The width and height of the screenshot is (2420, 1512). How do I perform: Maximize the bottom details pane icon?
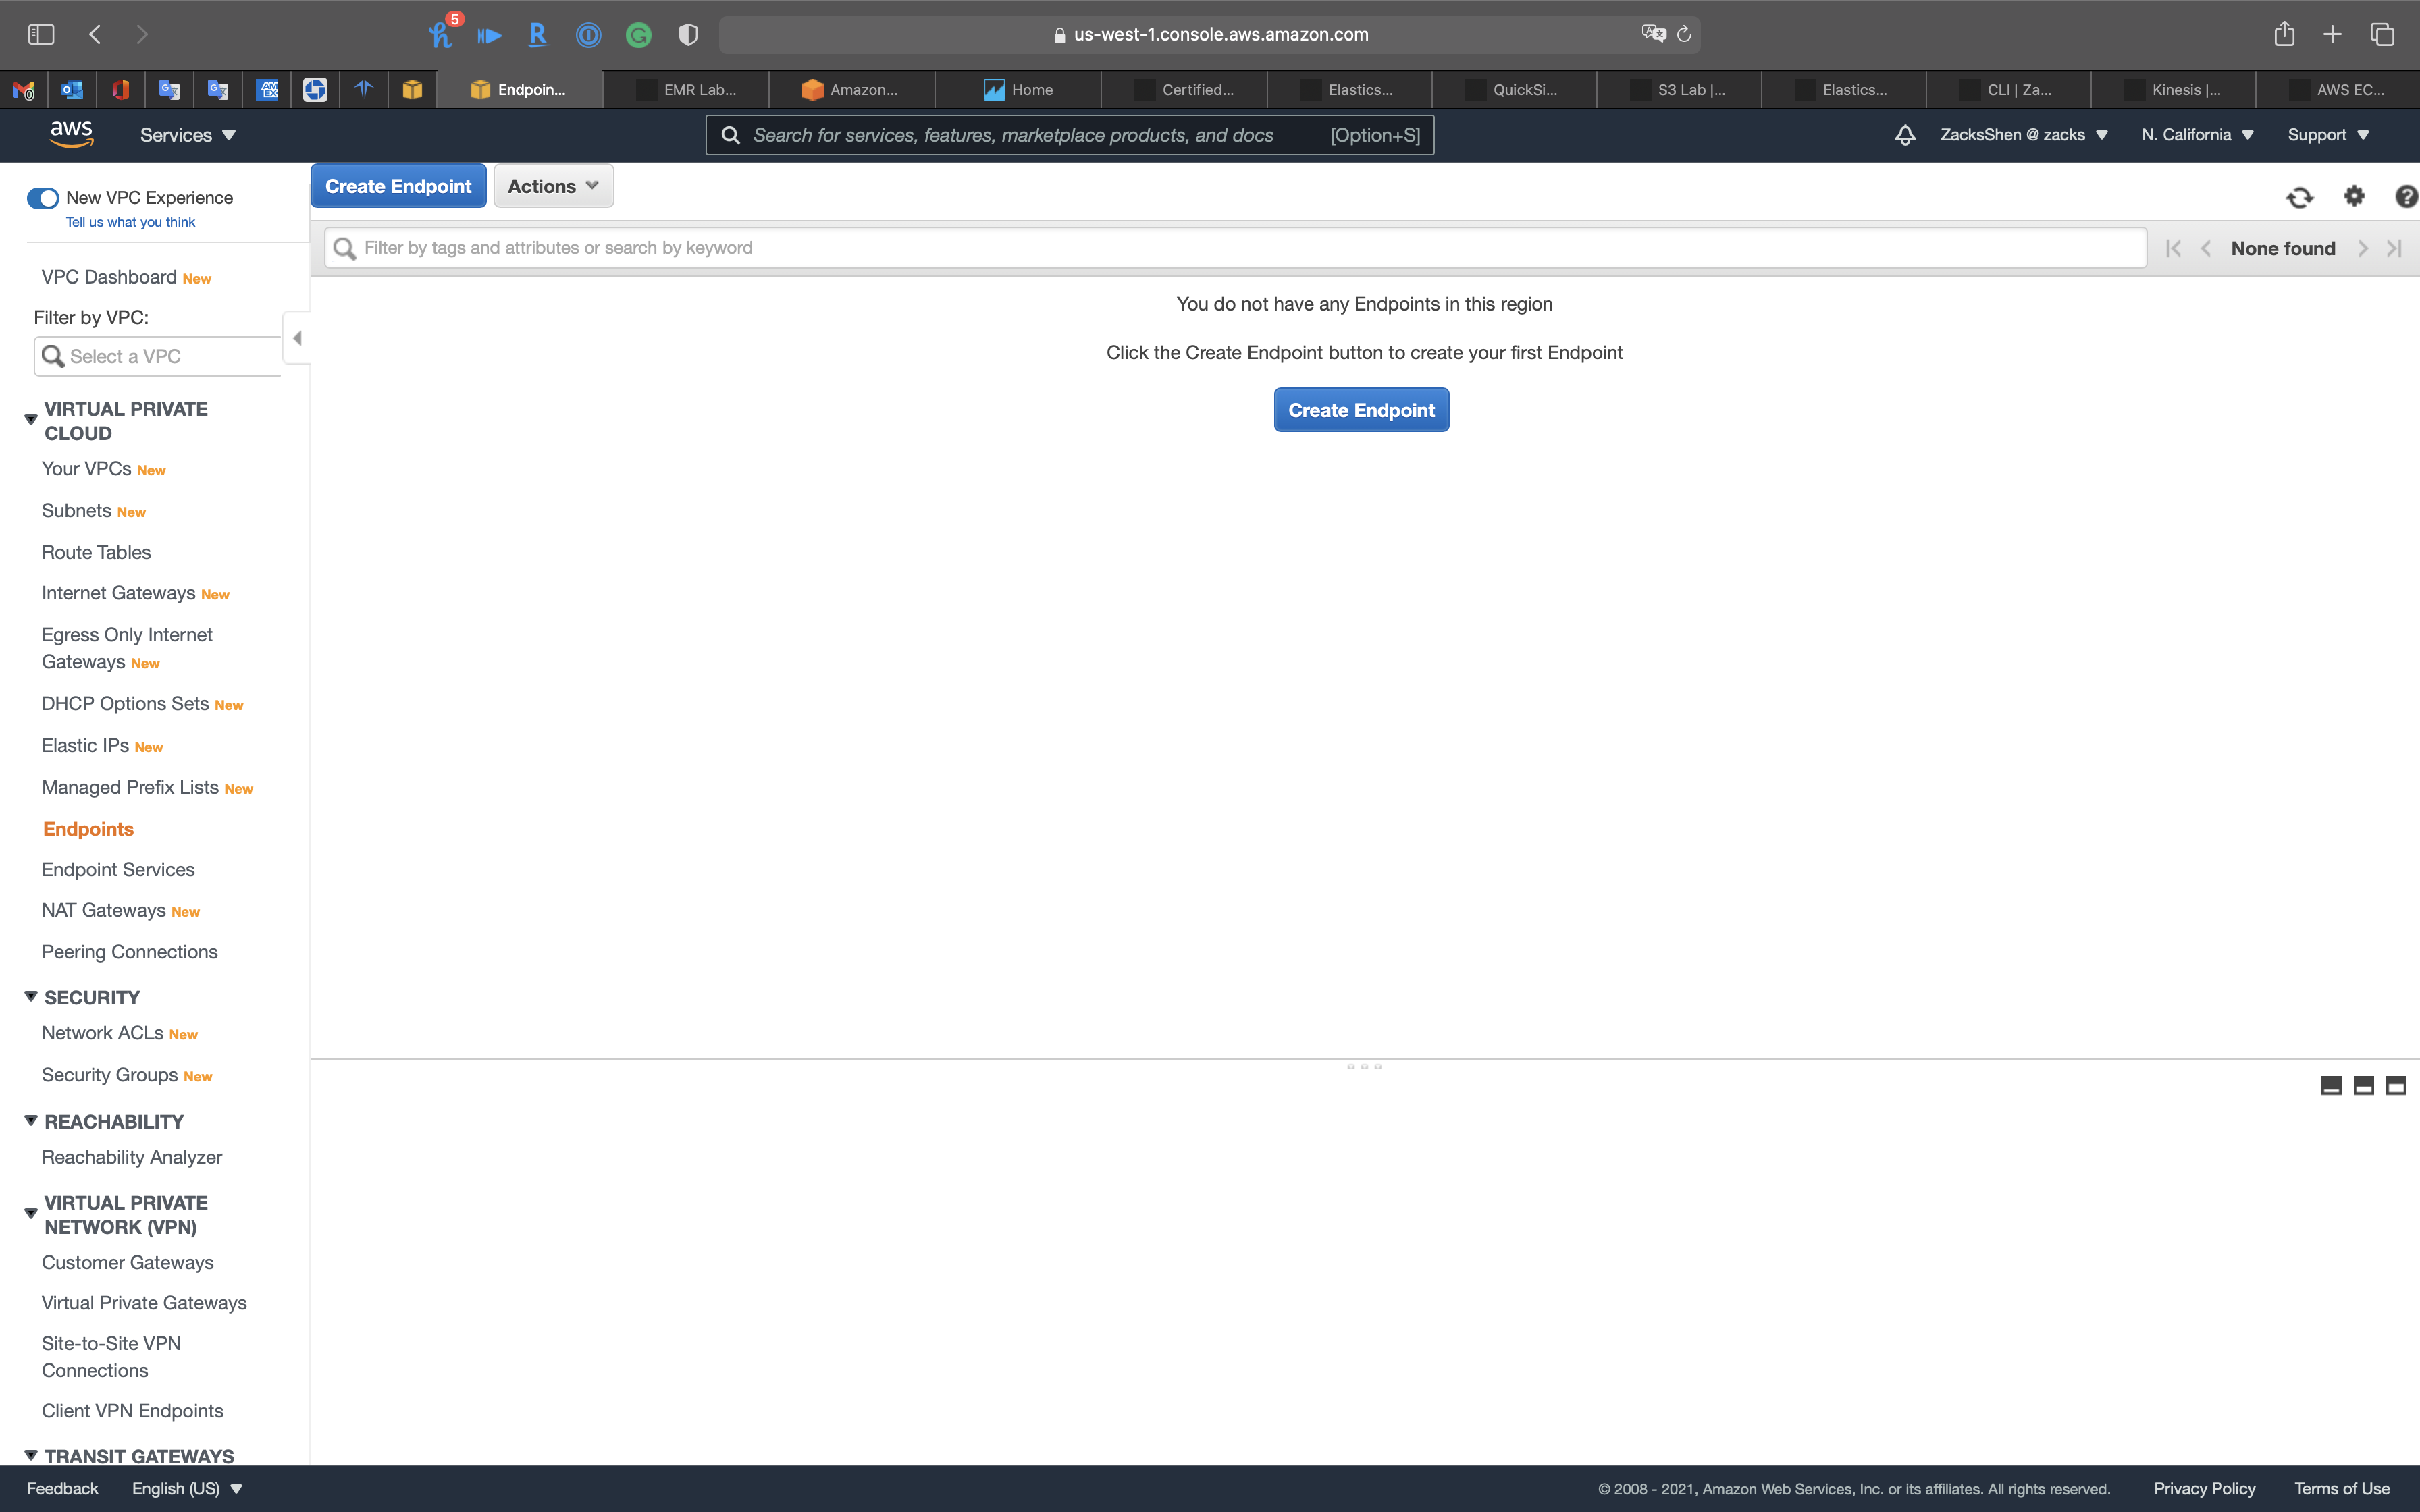pos(2396,1086)
